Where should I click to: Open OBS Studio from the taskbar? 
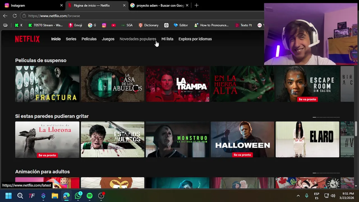click(101, 196)
